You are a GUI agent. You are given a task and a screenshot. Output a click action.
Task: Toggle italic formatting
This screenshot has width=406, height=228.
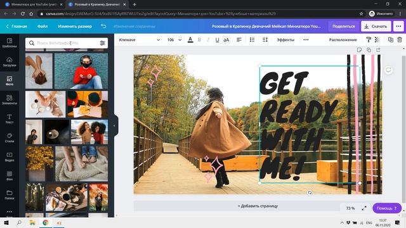tap(208, 40)
